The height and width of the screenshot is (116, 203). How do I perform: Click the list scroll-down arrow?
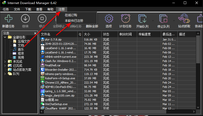(198, 107)
